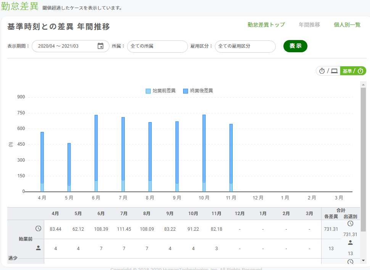The width and height of the screenshot is (370, 270).
Task: Open the 雇用区分 dropdown showing 全ての雇用区分
Action: [245, 46]
